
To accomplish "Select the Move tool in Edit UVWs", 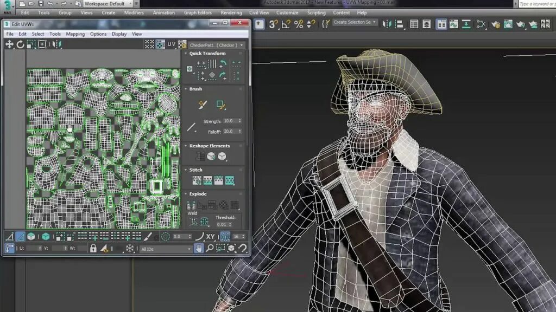I will coord(9,44).
